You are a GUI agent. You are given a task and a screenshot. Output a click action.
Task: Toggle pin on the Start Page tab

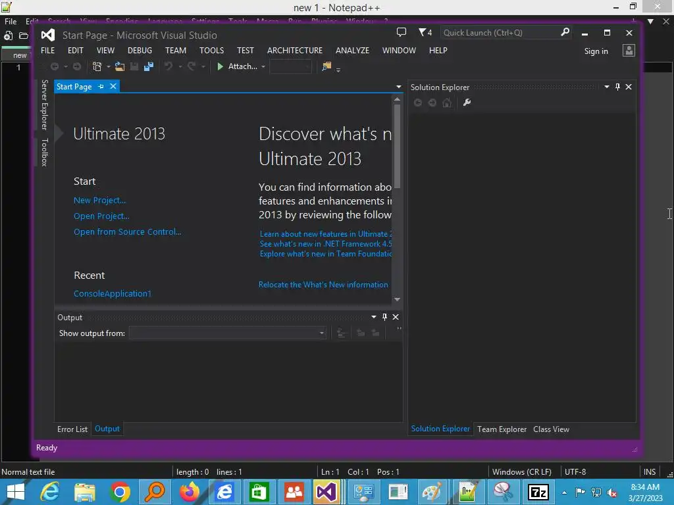tap(101, 86)
